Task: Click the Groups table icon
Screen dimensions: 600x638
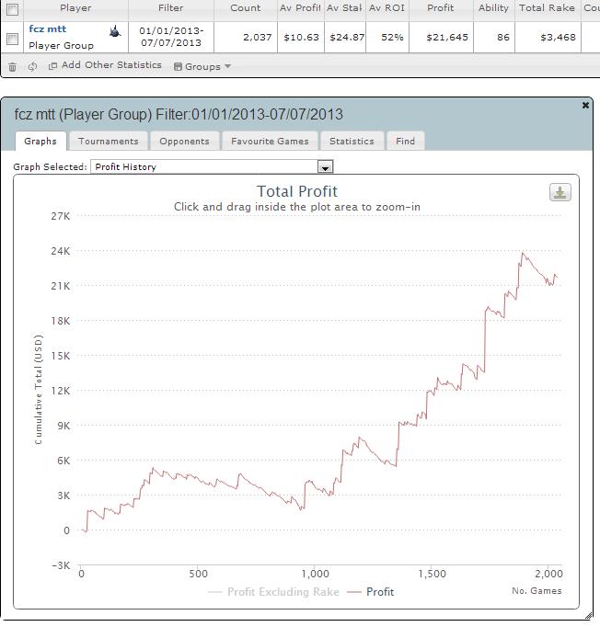Action: (x=178, y=67)
